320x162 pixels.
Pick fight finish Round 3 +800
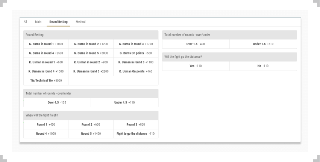coord(136,124)
